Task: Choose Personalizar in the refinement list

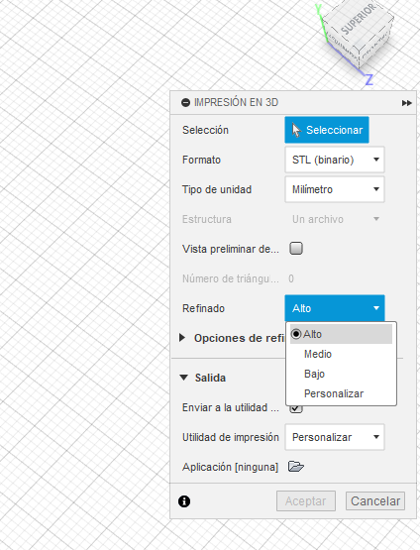Action: point(341,393)
